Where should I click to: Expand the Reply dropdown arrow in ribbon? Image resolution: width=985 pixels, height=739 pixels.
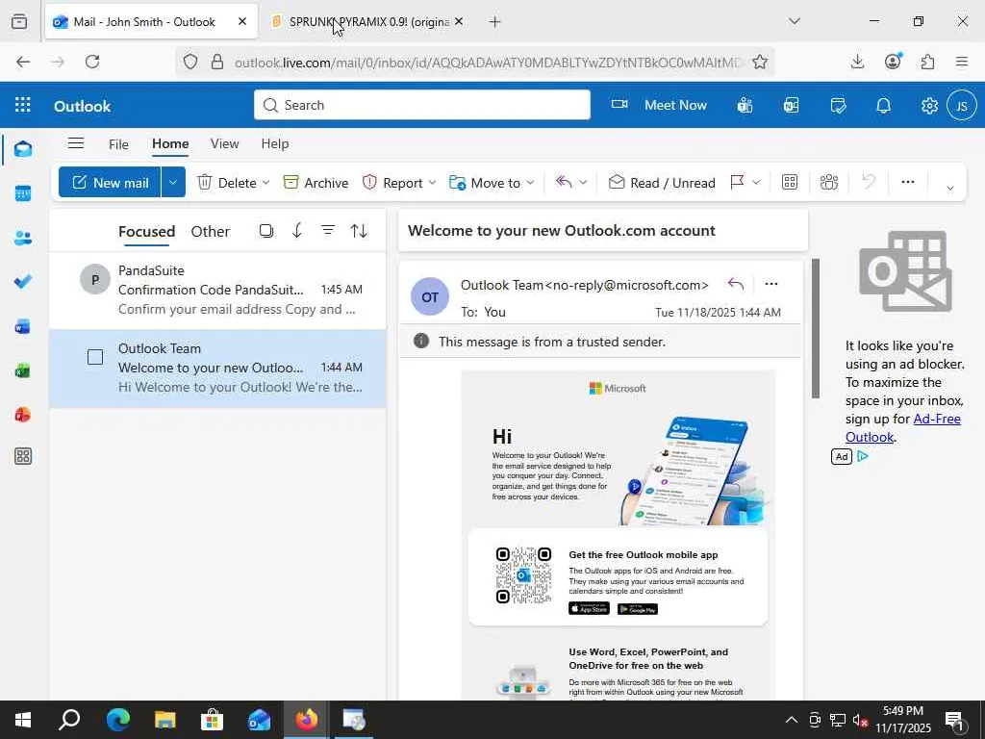583,182
